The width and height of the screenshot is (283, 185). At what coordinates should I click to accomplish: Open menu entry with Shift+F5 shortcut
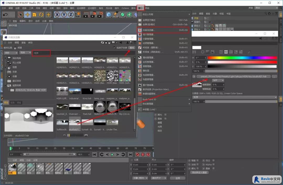[x=164, y=57]
